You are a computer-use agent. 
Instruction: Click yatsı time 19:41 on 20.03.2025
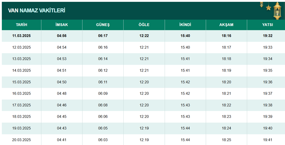point(268,140)
